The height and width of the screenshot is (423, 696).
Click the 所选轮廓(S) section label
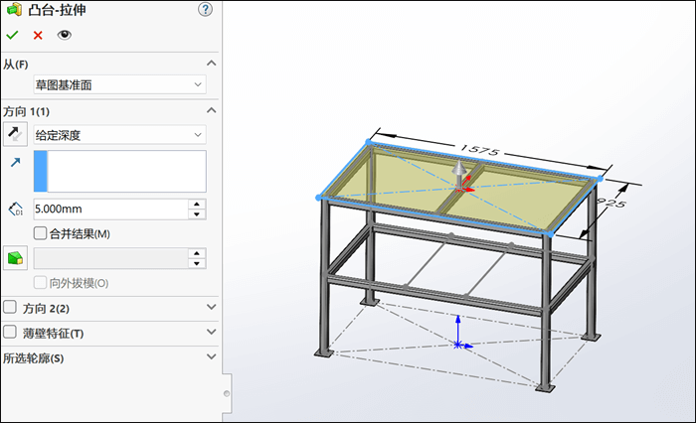point(33,358)
